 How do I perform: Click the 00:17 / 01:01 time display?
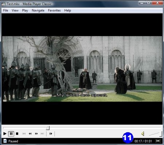pos(143,141)
